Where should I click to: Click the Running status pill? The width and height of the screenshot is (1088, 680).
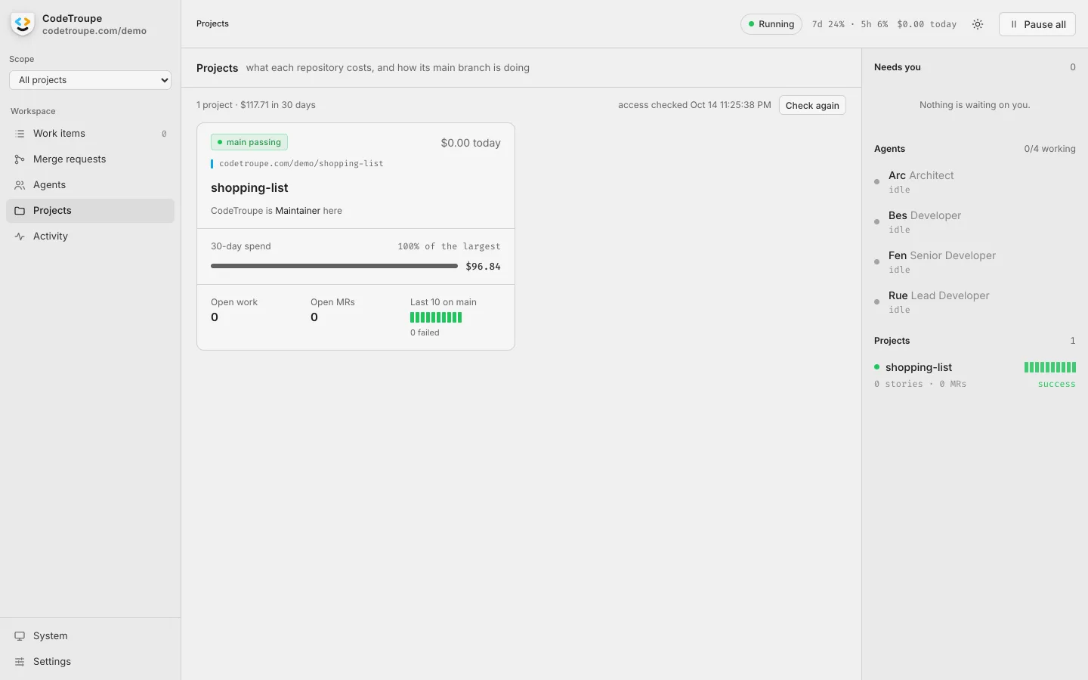point(771,24)
